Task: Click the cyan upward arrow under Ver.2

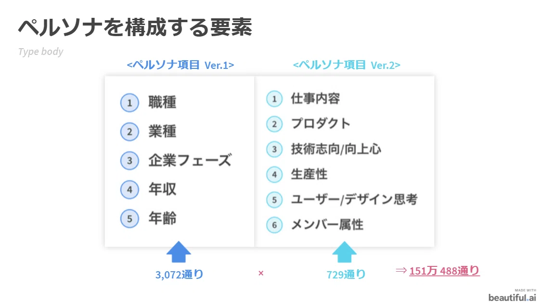Action: pos(344,252)
